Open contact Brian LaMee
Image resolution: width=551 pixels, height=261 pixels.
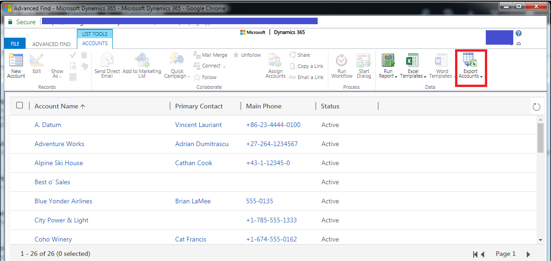193,201
